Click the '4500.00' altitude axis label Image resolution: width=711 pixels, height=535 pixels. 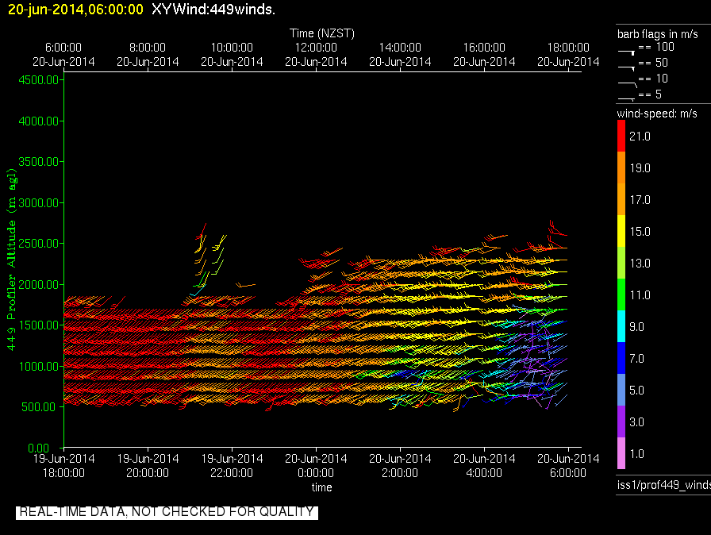point(39,80)
